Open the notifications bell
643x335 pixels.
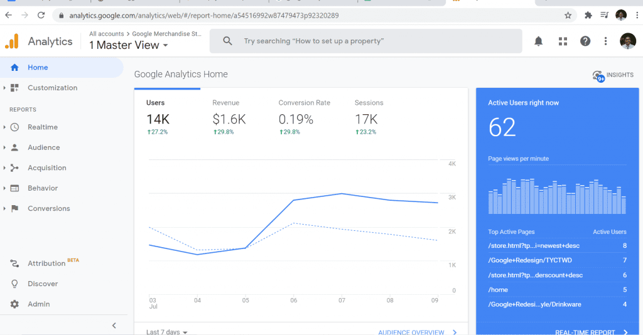point(538,41)
